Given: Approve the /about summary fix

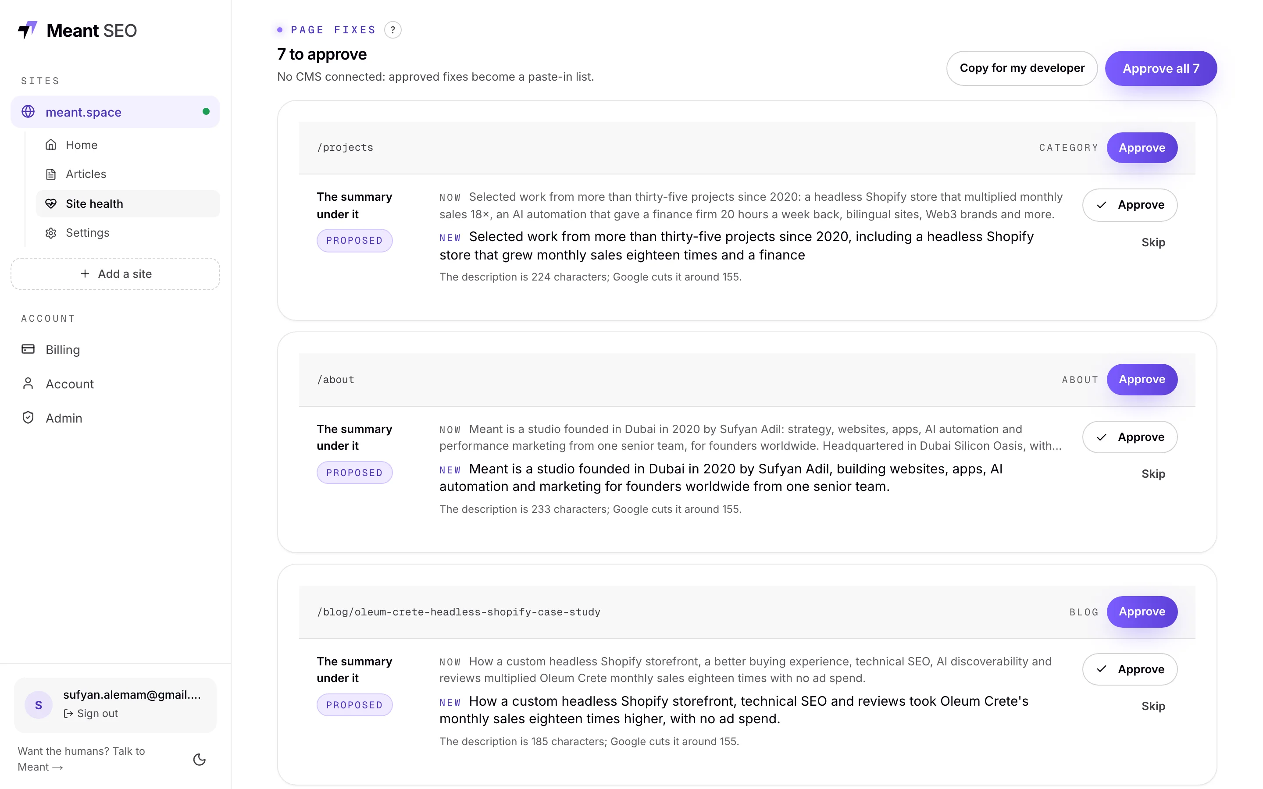Looking at the screenshot, I should coord(1130,437).
